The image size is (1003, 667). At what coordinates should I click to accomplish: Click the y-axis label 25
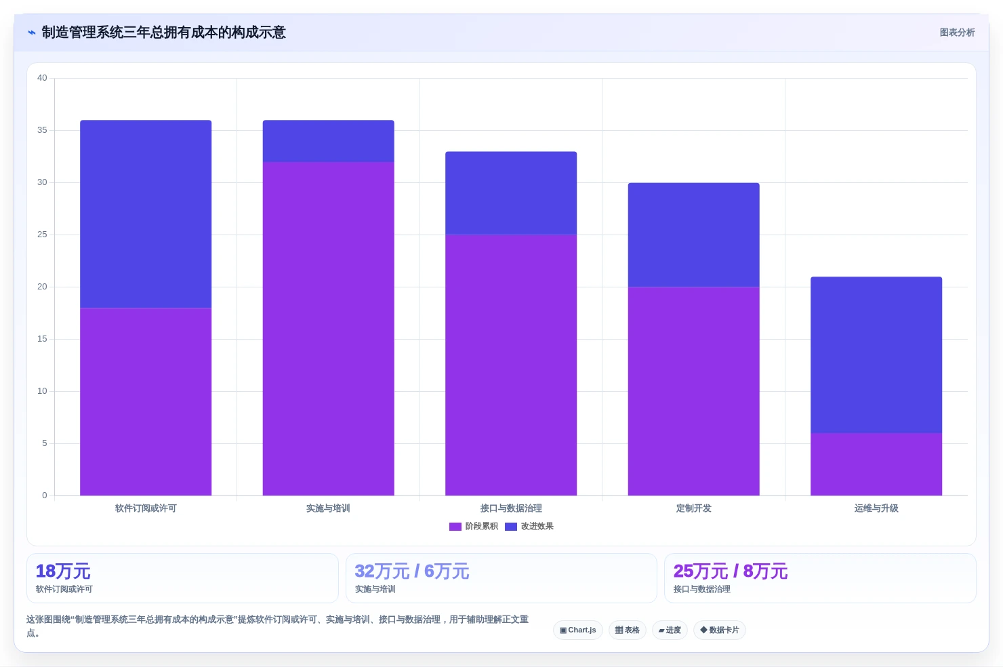click(x=42, y=235)
